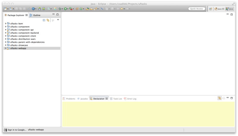Click the Quick Access search field

pos(197,9)
